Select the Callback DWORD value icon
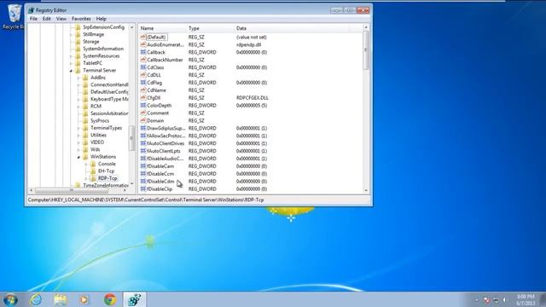 [142, 52]
